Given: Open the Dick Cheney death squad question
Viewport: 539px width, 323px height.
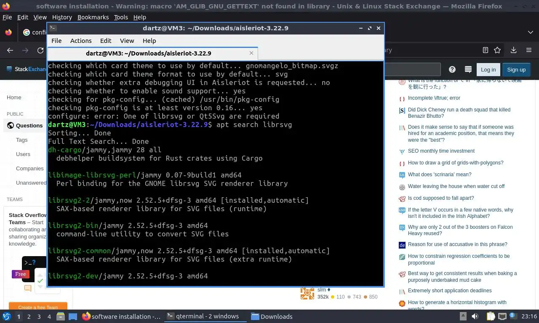Looking at the screenshot, I should (459, 113).
